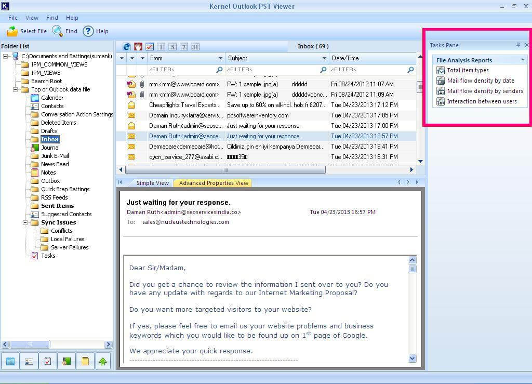The height and width of the screenshot is (384, 532).
Task: Select the email with subject 'pcsoftwareinventory.com'
Action: pos(267,115)
